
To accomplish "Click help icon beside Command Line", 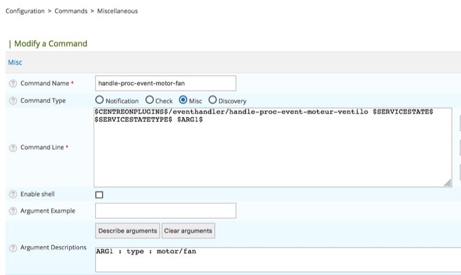I will click(13, 148).
